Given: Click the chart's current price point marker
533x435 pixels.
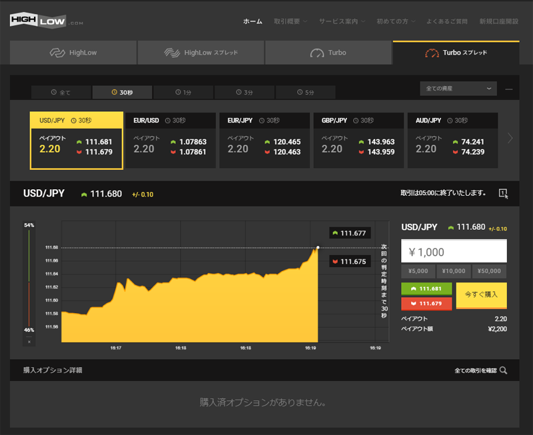Looking at the screenshot, I should [318, 247].
